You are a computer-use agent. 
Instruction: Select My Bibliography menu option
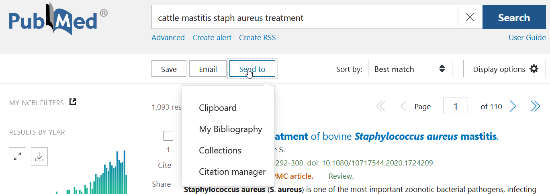[231, 129]
